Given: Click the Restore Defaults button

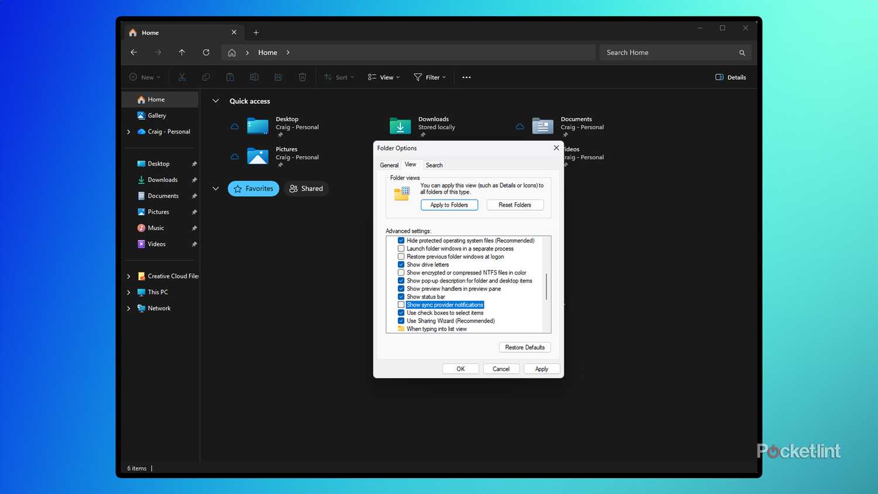Looking at the screenshot, I should [524, 347].
